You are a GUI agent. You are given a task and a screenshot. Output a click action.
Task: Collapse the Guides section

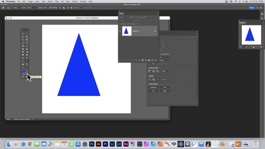pyautogui.click(x=148, y=76)
